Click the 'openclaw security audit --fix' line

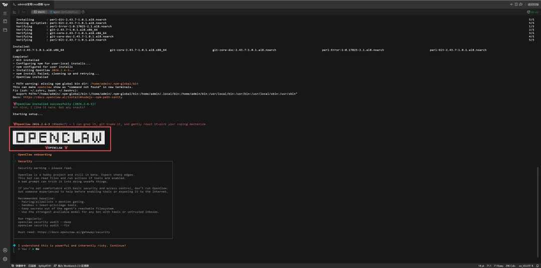pyautogui.click(x=44, y=225)
